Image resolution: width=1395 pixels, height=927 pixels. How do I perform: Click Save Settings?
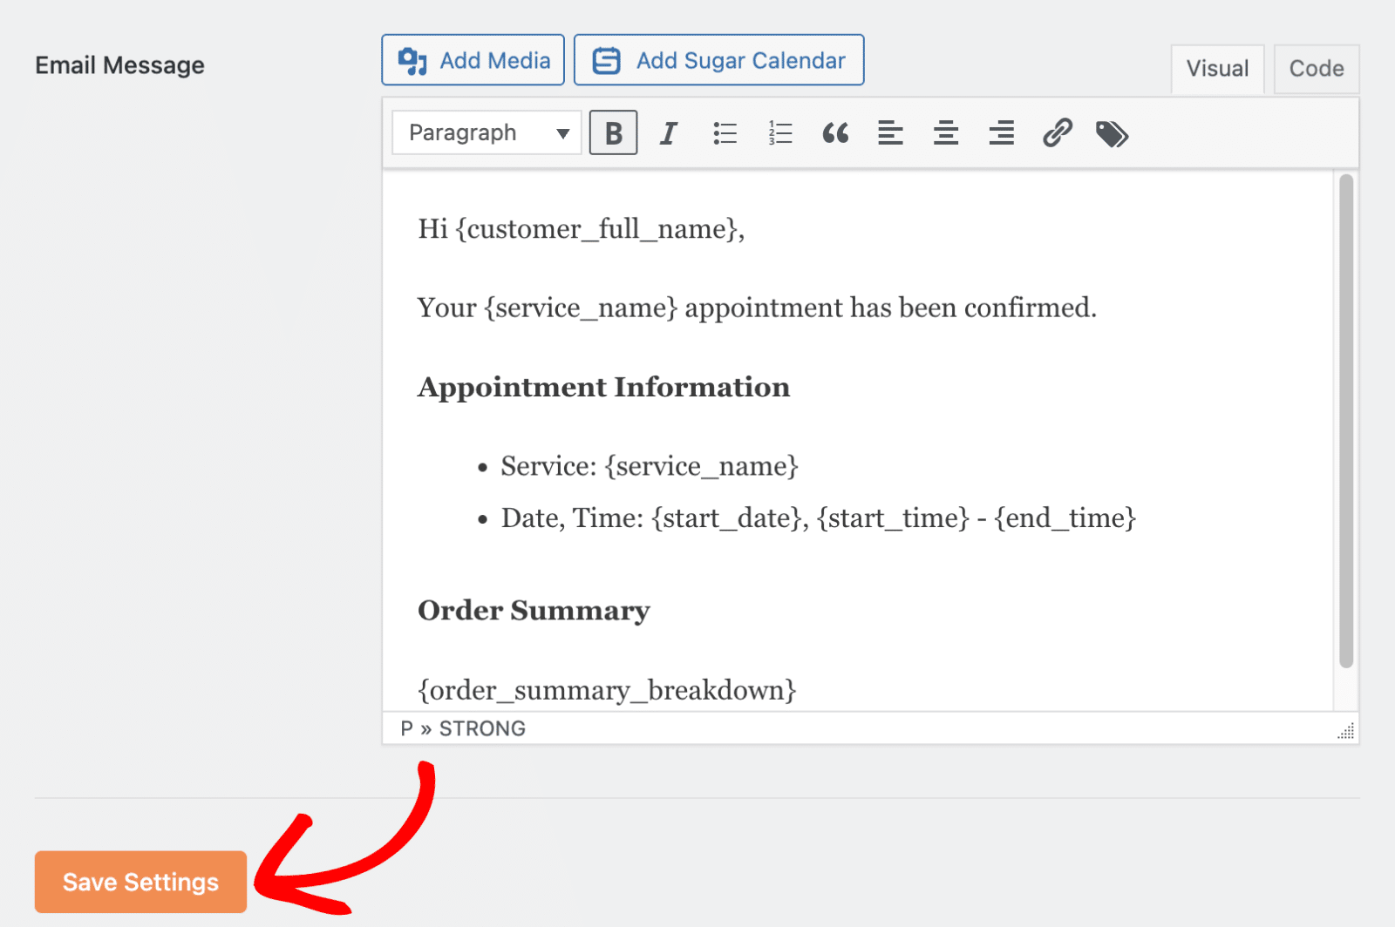[x=139, y=882]
